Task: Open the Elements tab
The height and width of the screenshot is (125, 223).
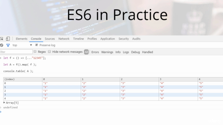Action: (22, 39)
